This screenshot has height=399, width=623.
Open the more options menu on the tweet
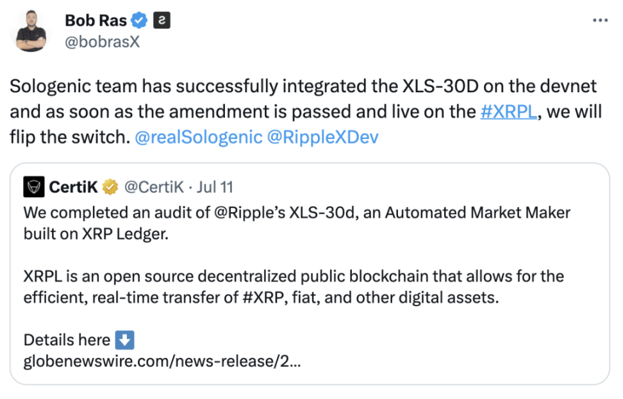(x=599, y=20)
